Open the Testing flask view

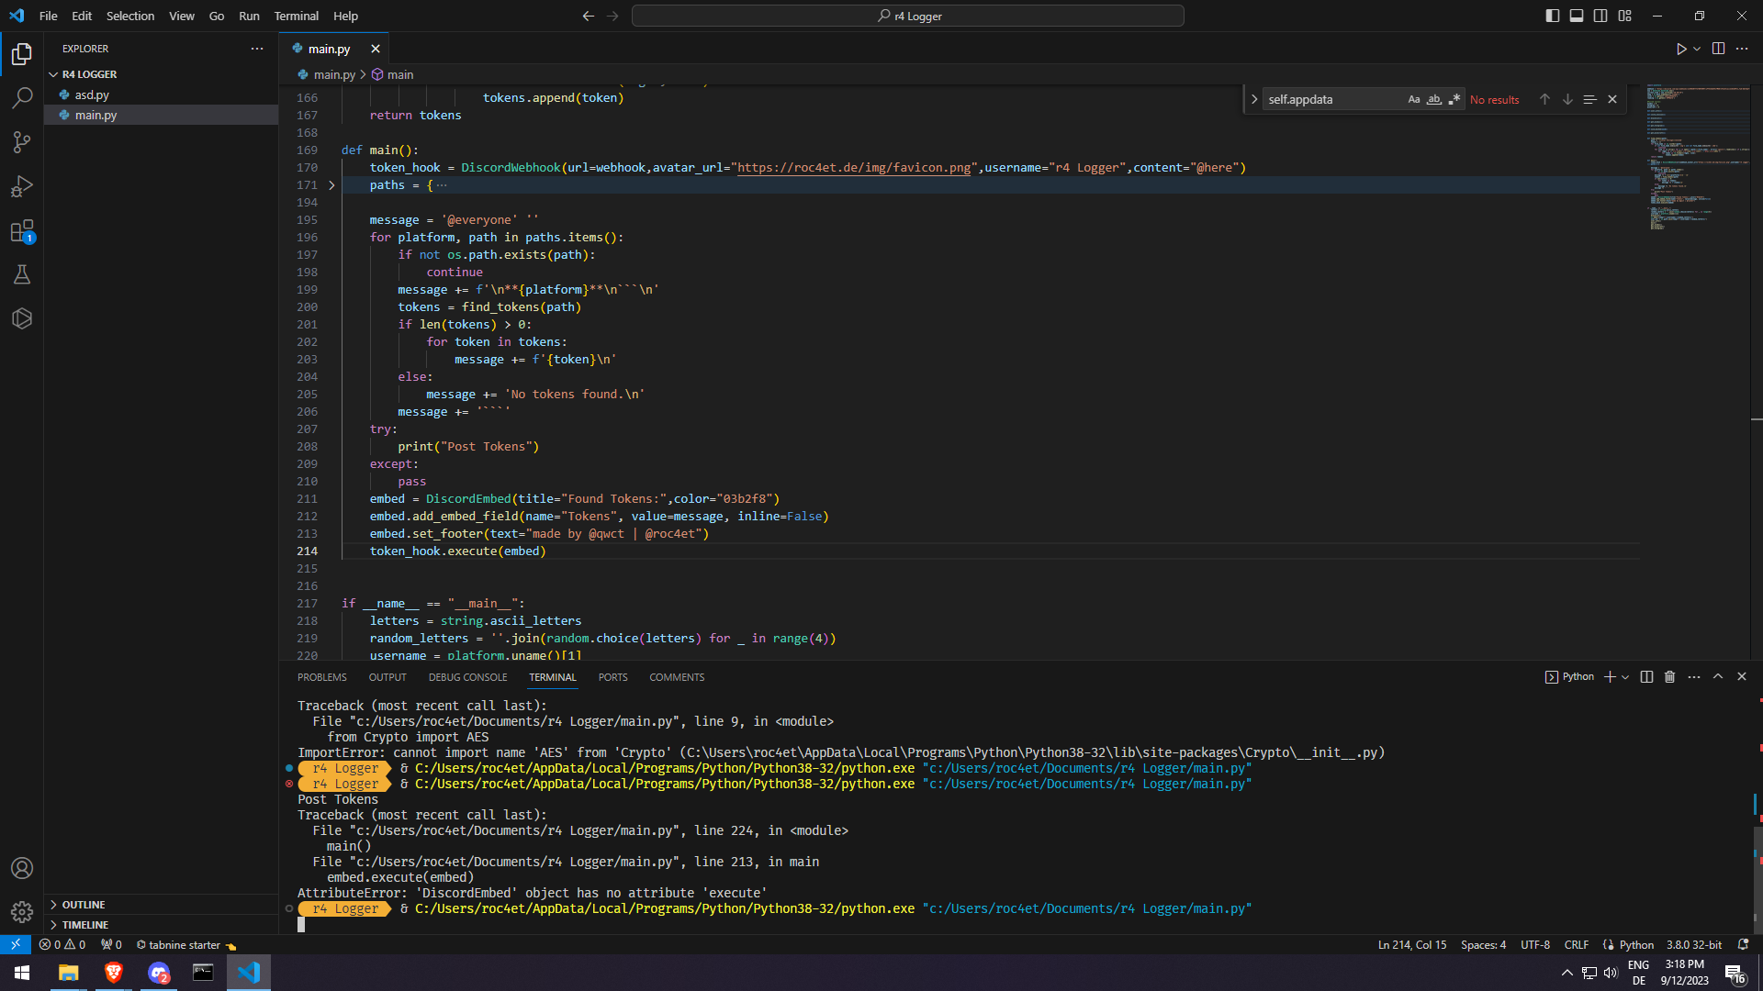click(x=22, y=274)
